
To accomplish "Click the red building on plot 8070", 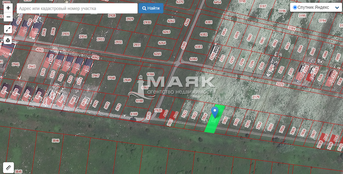I will (x=163, y=114).
